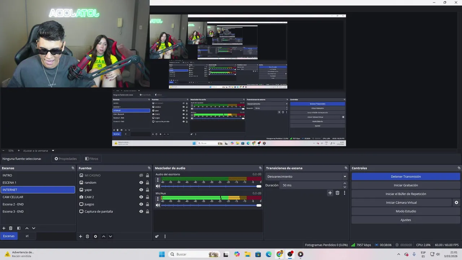The width and height of the screenshot is (462, 260).
Task: Open the Filtros source button
Action: tap(92, 159)
